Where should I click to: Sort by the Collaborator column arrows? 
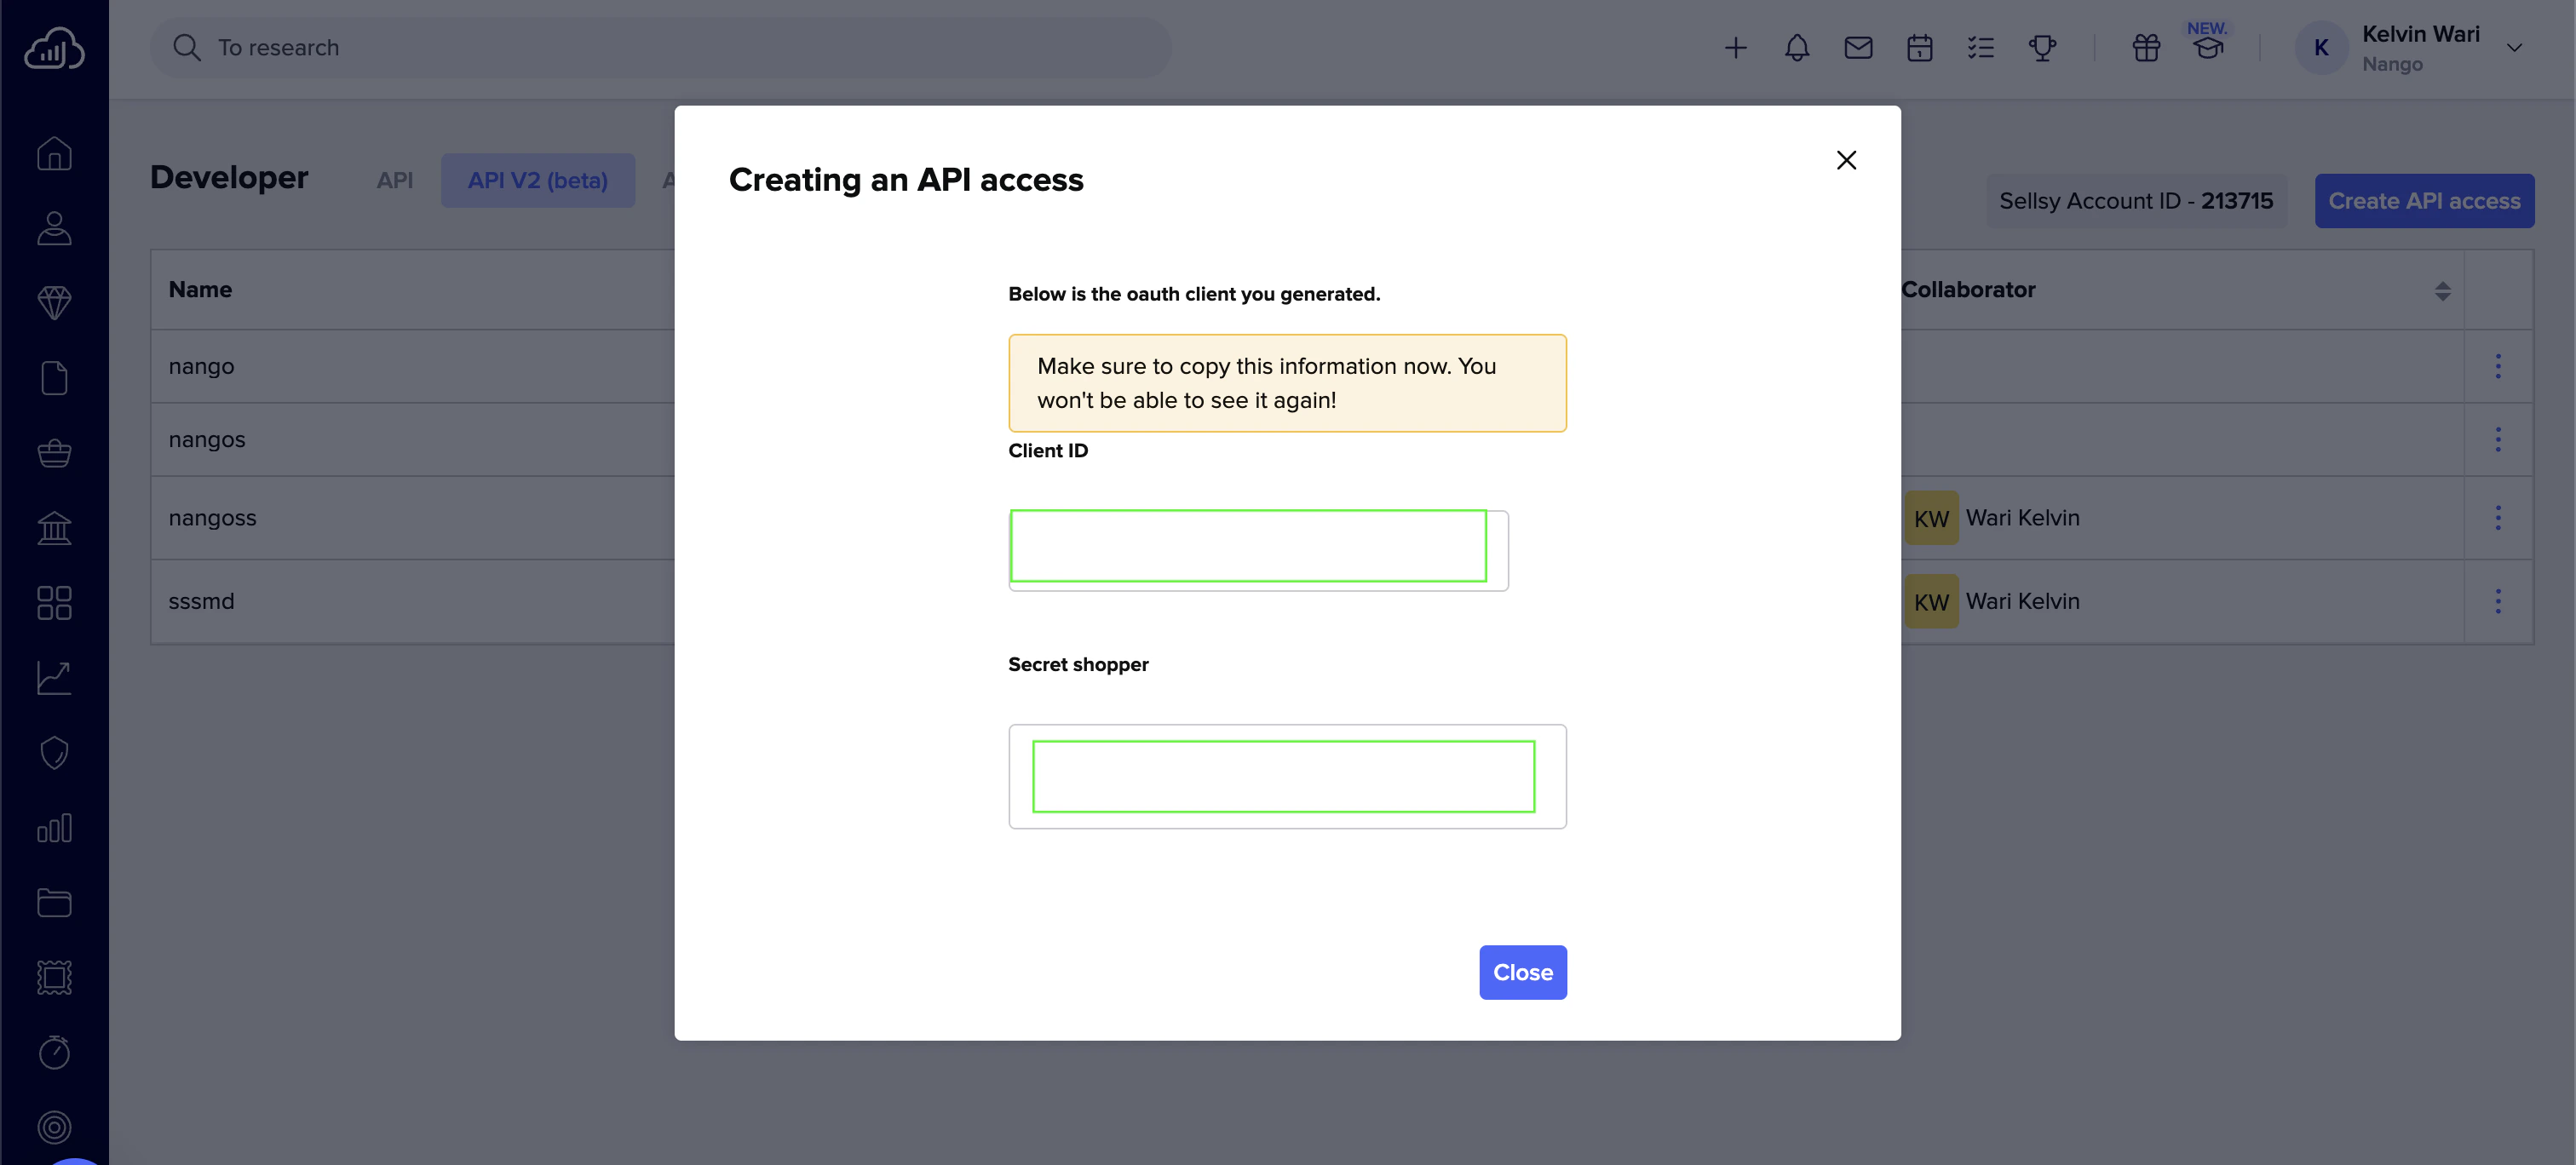2442,291
